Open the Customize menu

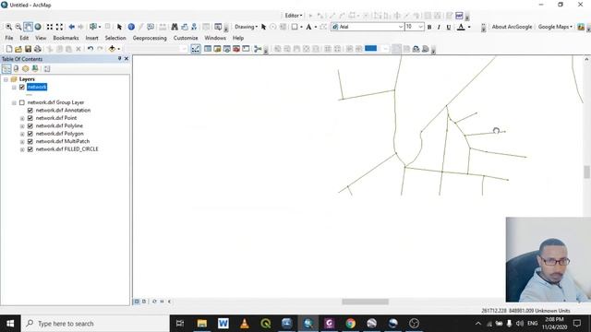pos(186,38)
